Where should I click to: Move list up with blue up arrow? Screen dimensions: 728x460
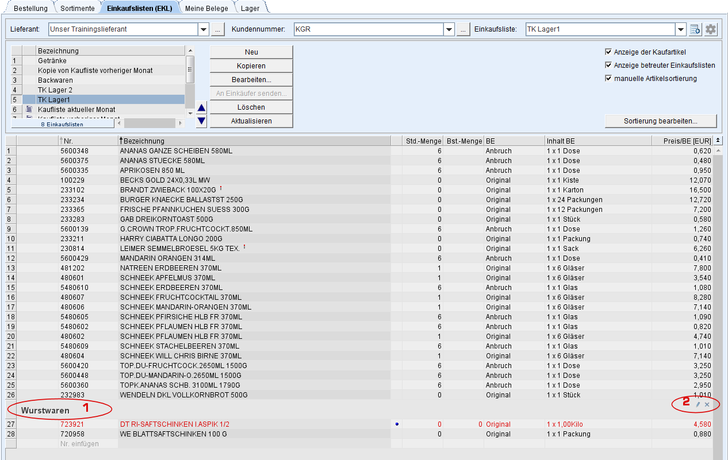201,107
